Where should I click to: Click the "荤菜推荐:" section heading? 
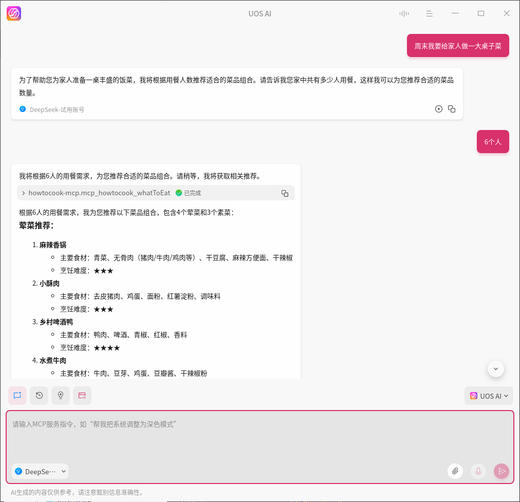[x=36, y=226]
